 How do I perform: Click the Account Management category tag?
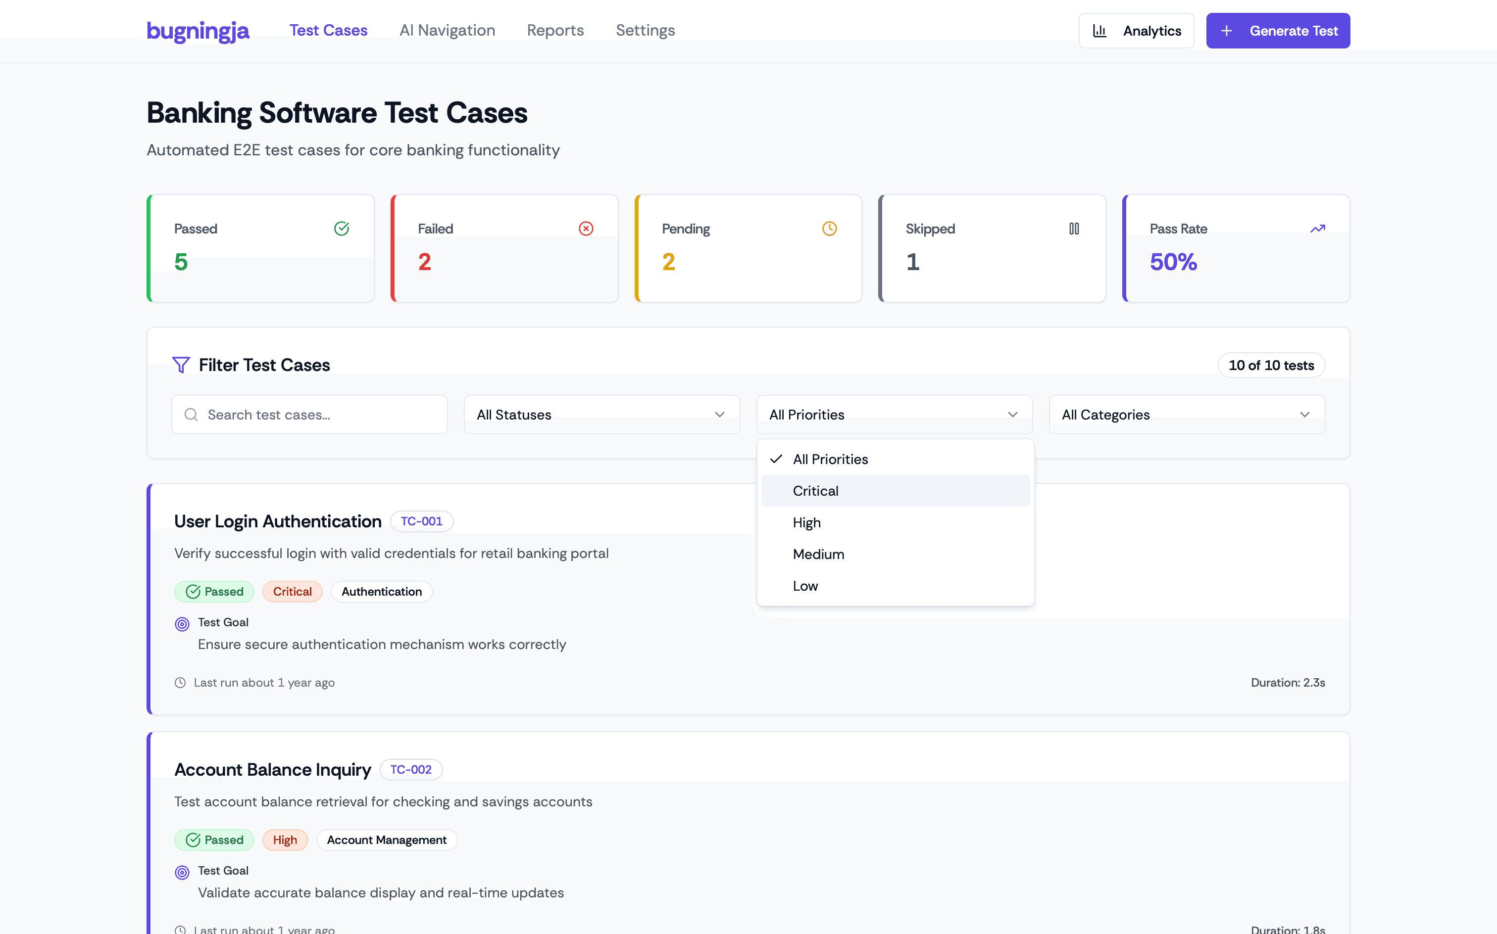click(386, 840)
